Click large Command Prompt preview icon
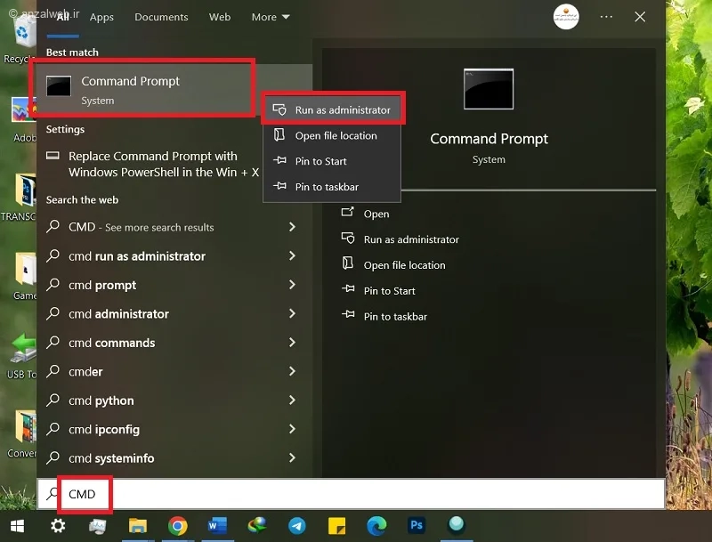712x542 pixels. pyautogui.click(x=489, y=89)
